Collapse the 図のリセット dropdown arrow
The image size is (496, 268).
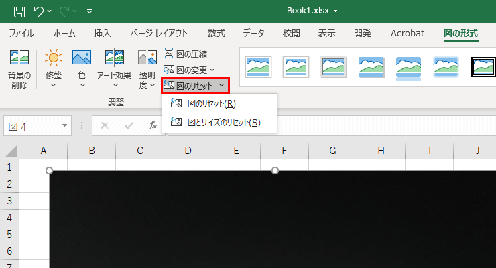click(221, 86)
